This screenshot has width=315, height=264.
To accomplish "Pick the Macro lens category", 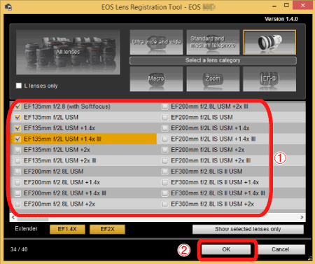I will tap(156, 79).
